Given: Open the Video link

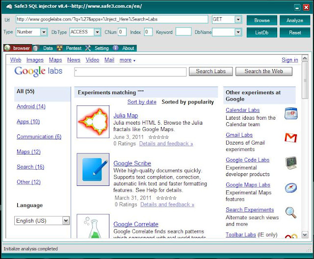Looking at the screenshot, I should click(92, 60).
